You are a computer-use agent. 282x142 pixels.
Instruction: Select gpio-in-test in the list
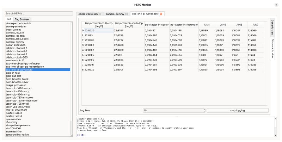coord(38,73)
